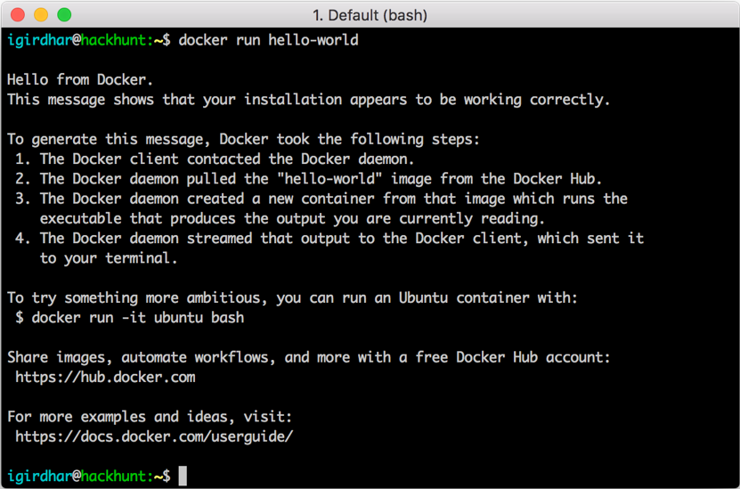Click the "docker run -it ubuntu bash" command
This screenshot has width=740, height=489.
[x=138, y=318]
